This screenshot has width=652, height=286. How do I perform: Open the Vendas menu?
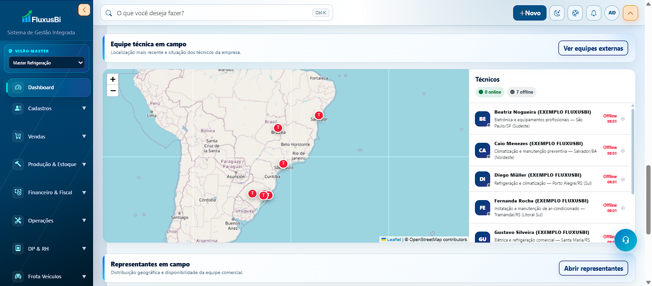49,137
